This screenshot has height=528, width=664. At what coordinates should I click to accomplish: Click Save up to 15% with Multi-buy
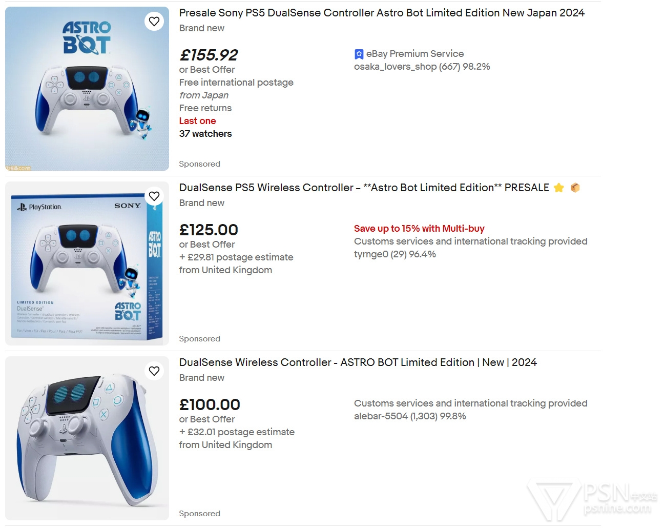click(x=419, y=229)
